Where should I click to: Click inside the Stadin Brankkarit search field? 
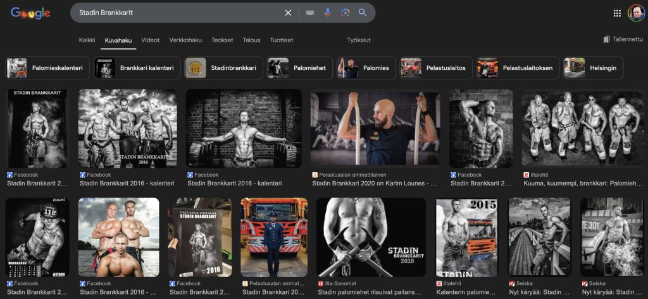[x=177, y=13]
